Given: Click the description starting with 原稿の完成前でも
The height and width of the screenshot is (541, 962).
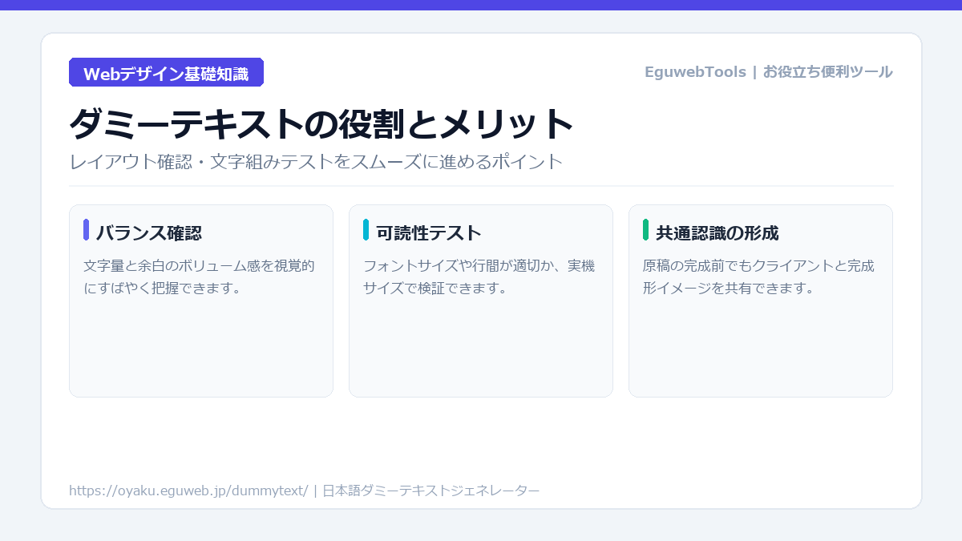Looking at the screenshot, I should [x=758, y=277].
